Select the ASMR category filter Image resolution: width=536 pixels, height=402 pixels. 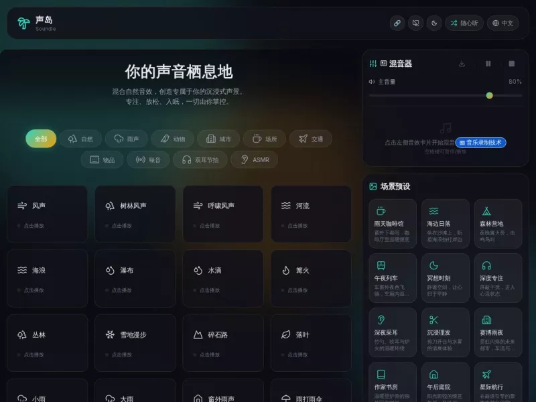(x=255, y=159)
